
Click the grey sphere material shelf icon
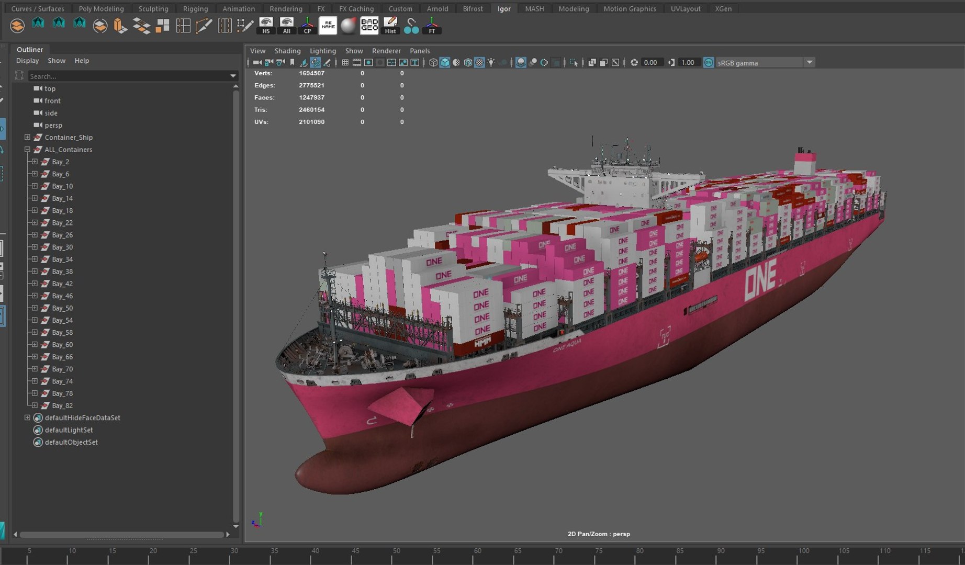348,25
